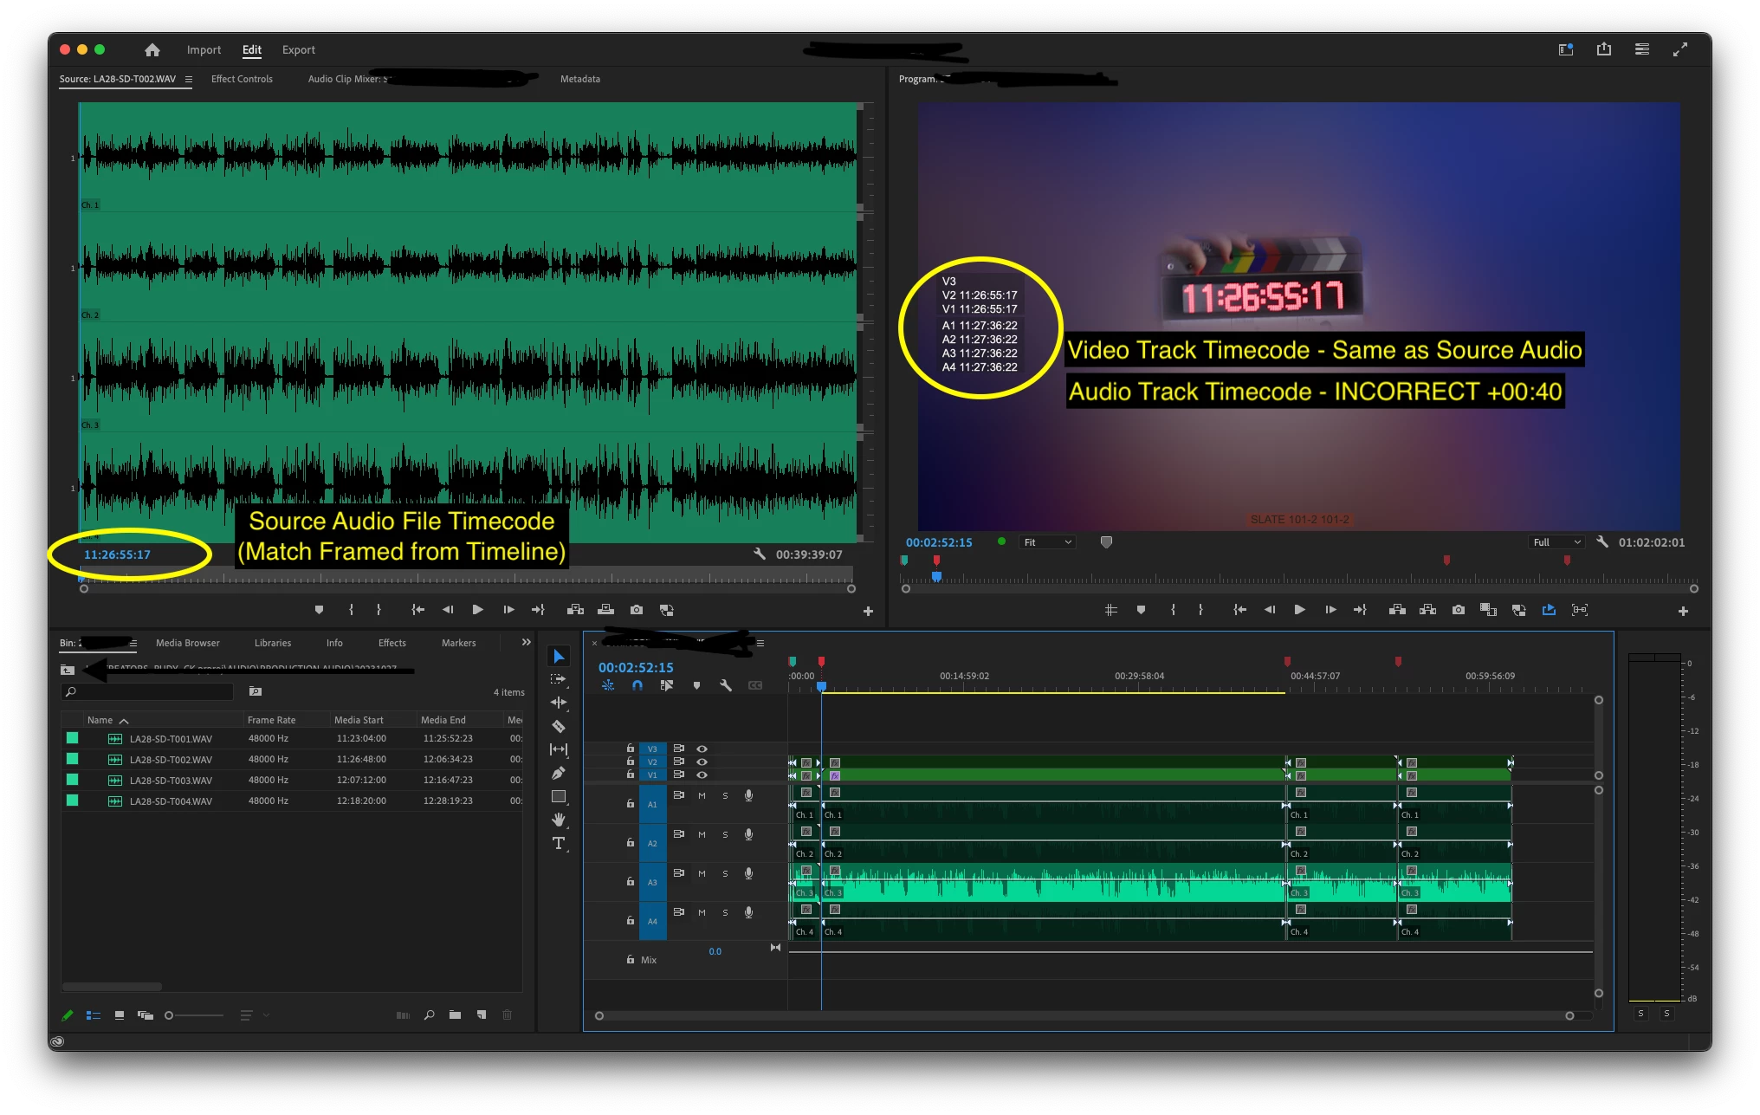Open the Fit zoom level dropdown

1047,542
